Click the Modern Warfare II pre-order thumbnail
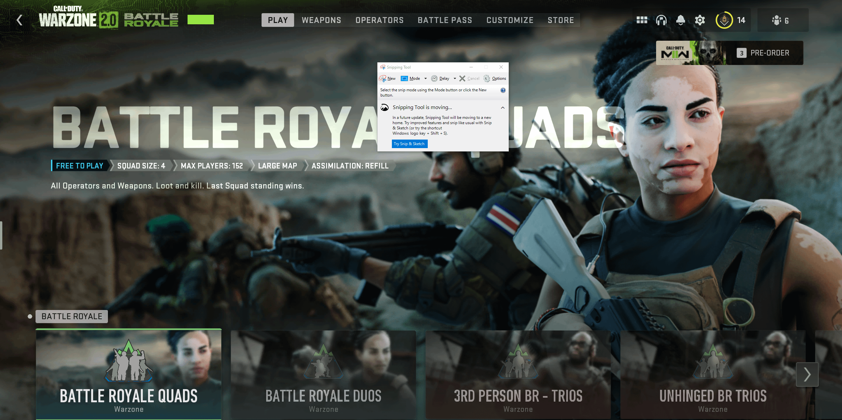The image size is (842, 420). 691,53
